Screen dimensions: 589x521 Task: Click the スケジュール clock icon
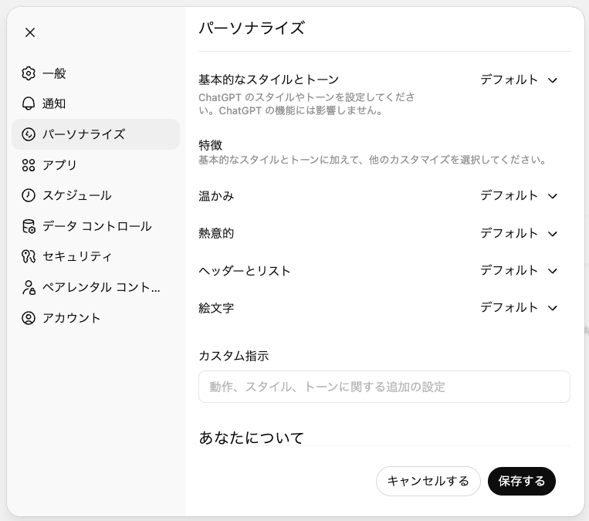pos(29,195)
